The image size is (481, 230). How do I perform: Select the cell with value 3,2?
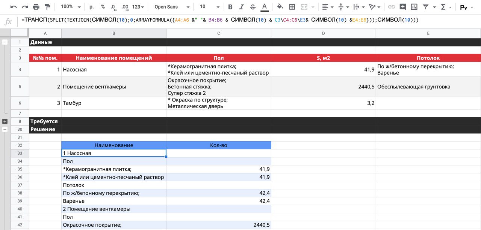[x=324, y=103]
